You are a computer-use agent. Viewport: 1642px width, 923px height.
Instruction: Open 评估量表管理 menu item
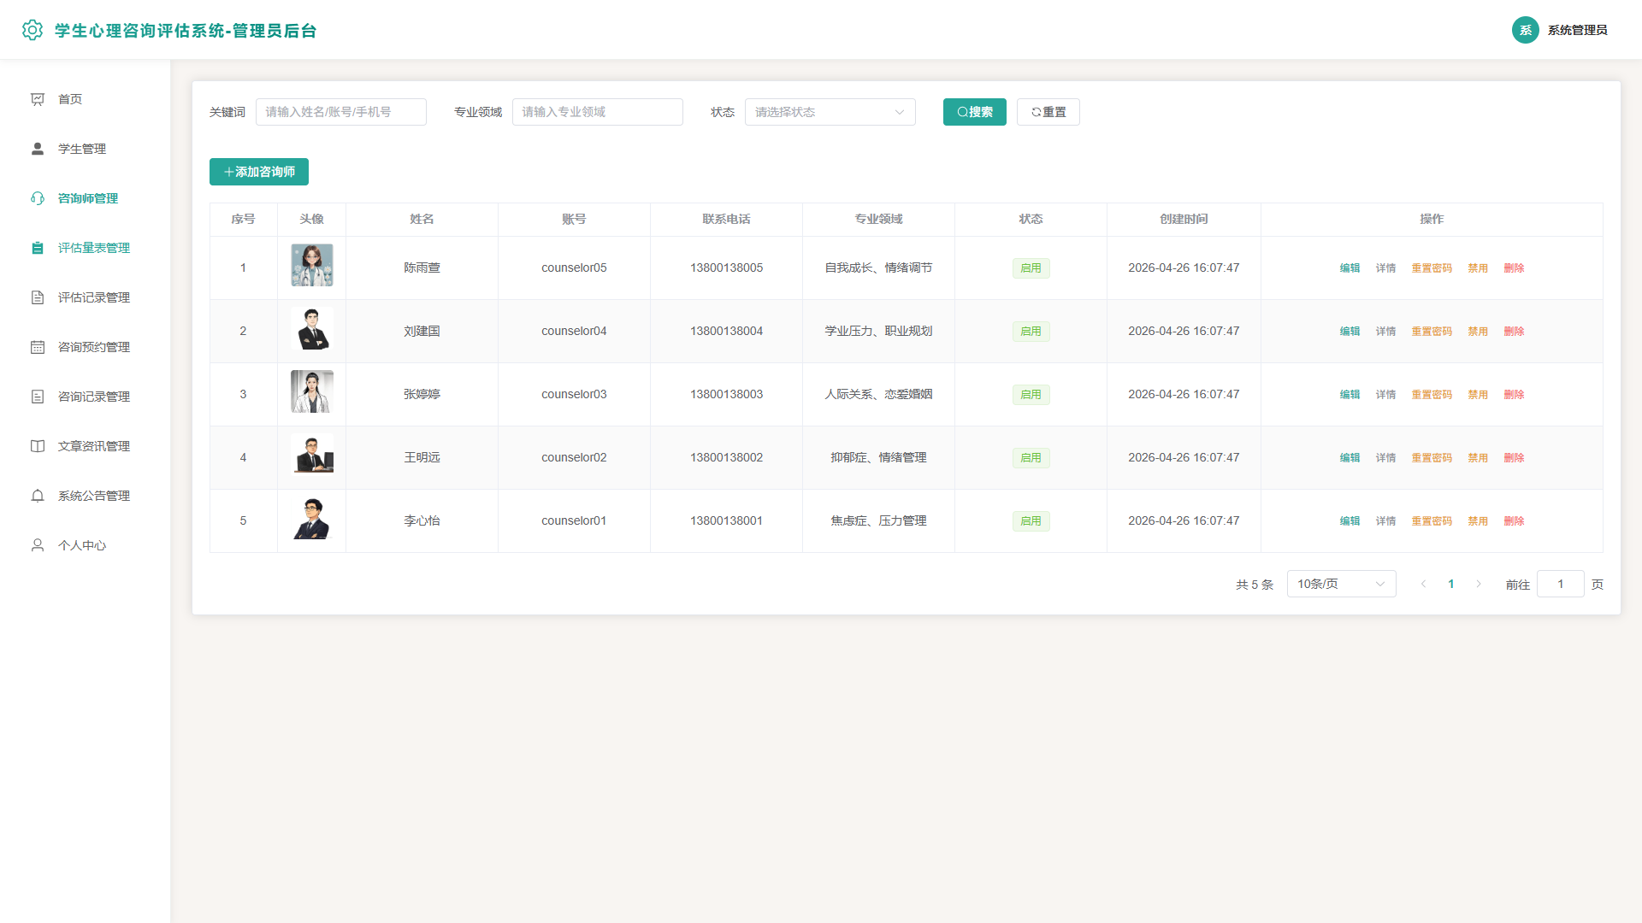click(x=94, y=248)
